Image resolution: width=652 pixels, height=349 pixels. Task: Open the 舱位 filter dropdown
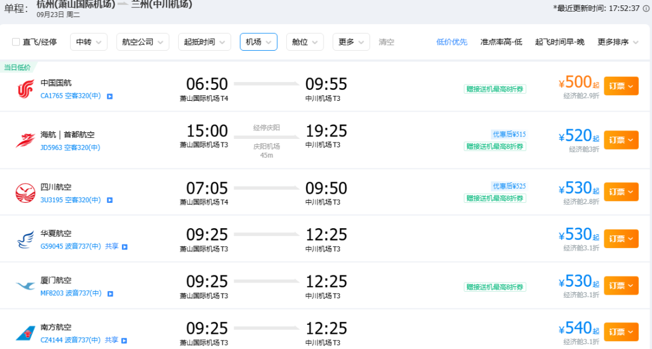[x=305, y=42]
